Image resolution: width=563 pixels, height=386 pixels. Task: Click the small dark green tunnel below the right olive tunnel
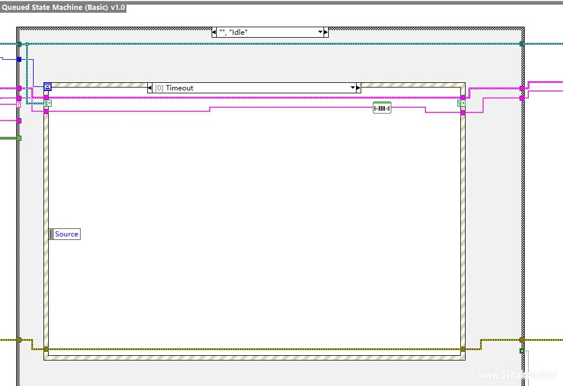(x=522, y=351)
